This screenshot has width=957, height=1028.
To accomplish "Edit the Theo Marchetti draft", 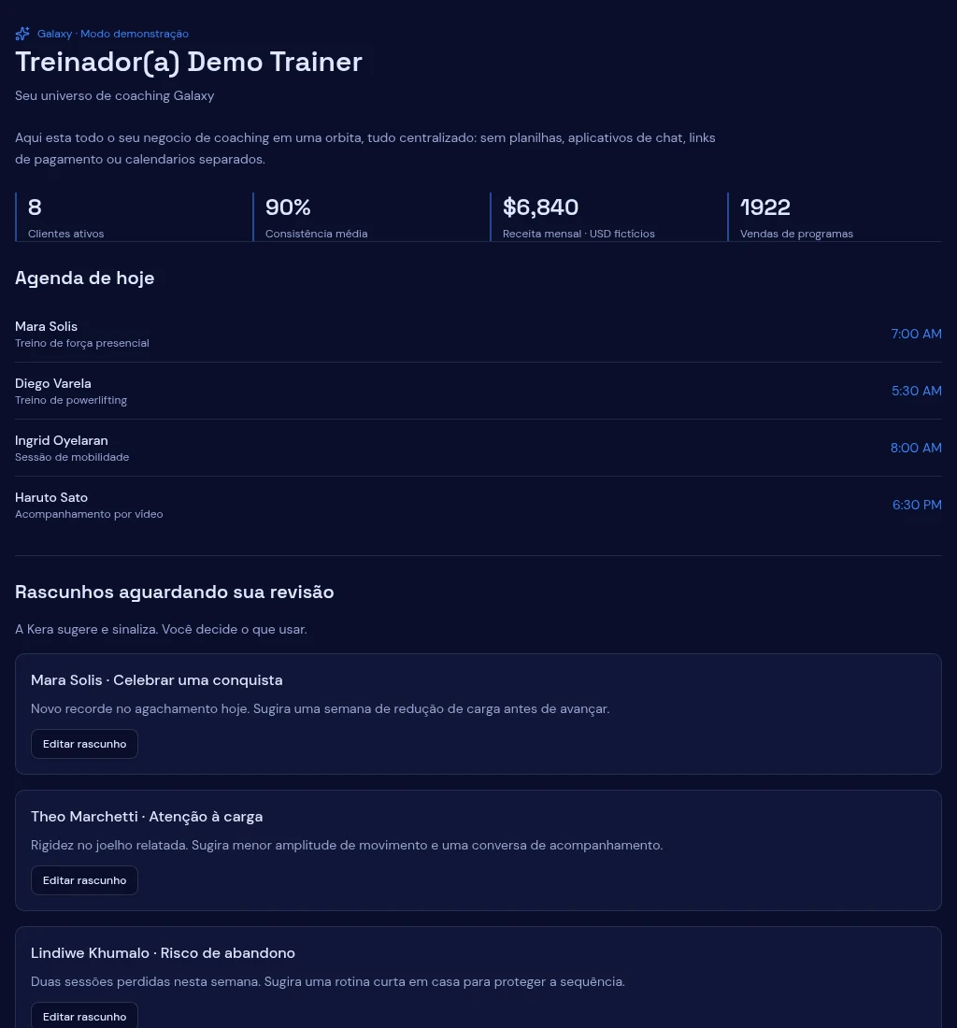I will pyautogui.click(x=84, y=880).
